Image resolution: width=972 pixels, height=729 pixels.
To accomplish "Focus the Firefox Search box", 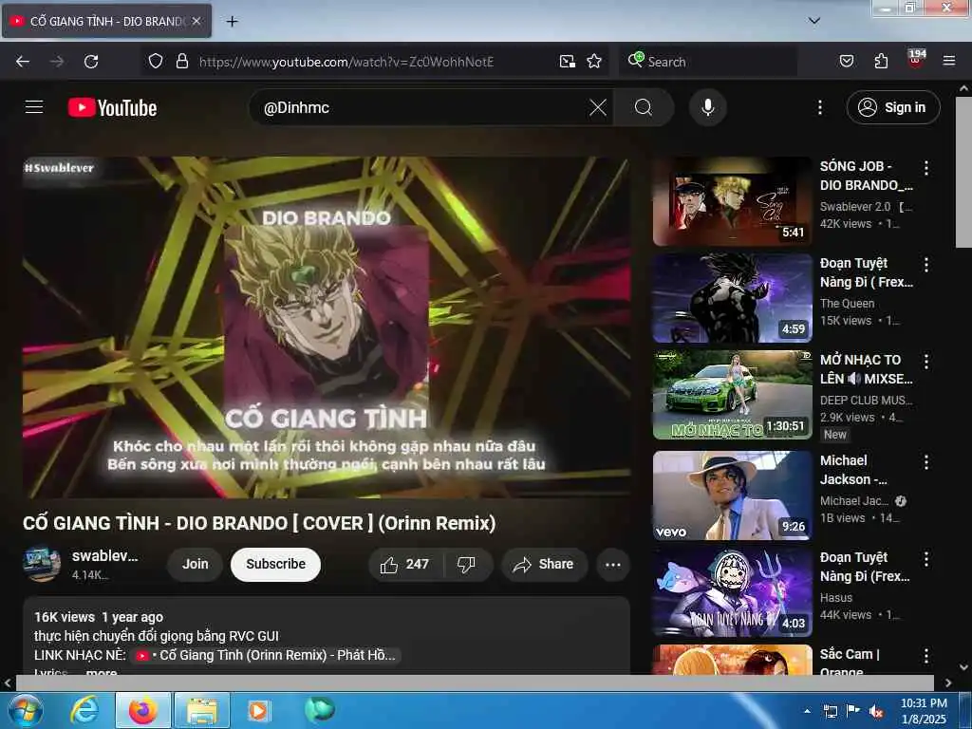I will pyautogui.click(x=710, y=62).
